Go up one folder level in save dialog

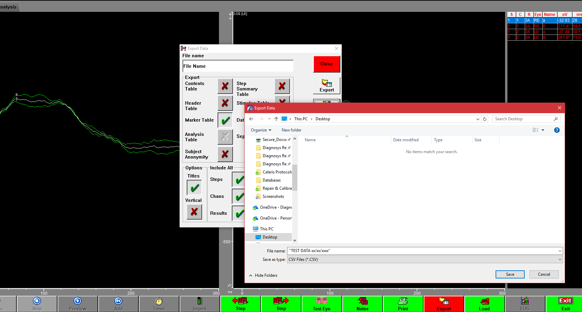click(x=276, y=119)
